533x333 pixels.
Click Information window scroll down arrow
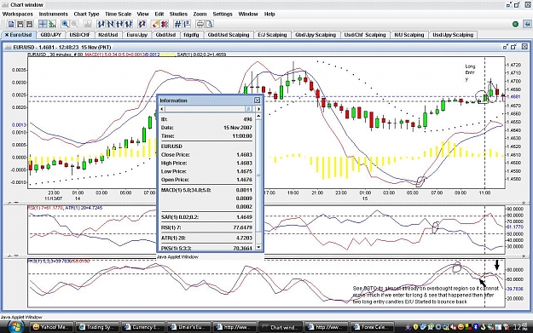pos(258,247)
